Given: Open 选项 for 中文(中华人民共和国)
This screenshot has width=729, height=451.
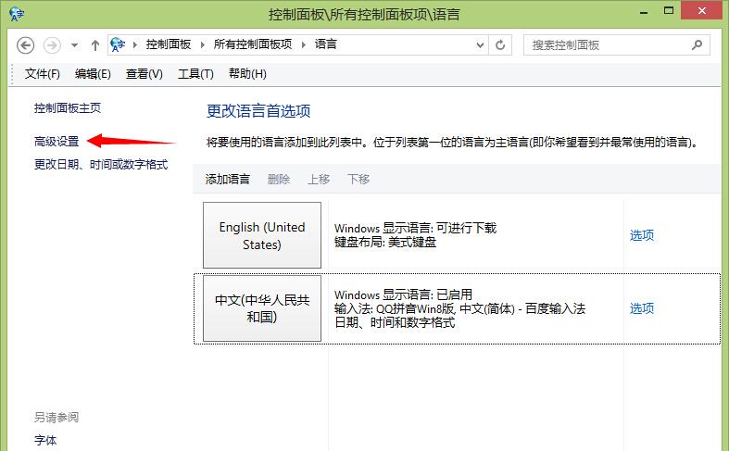Looking at the screenshot, I should tap(642, 308).
